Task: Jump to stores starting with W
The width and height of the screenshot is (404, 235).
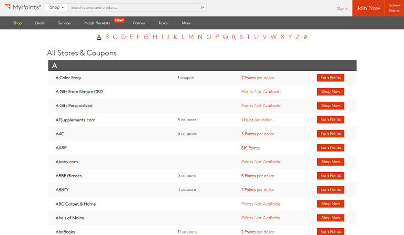Action: [x=274, y=37]
